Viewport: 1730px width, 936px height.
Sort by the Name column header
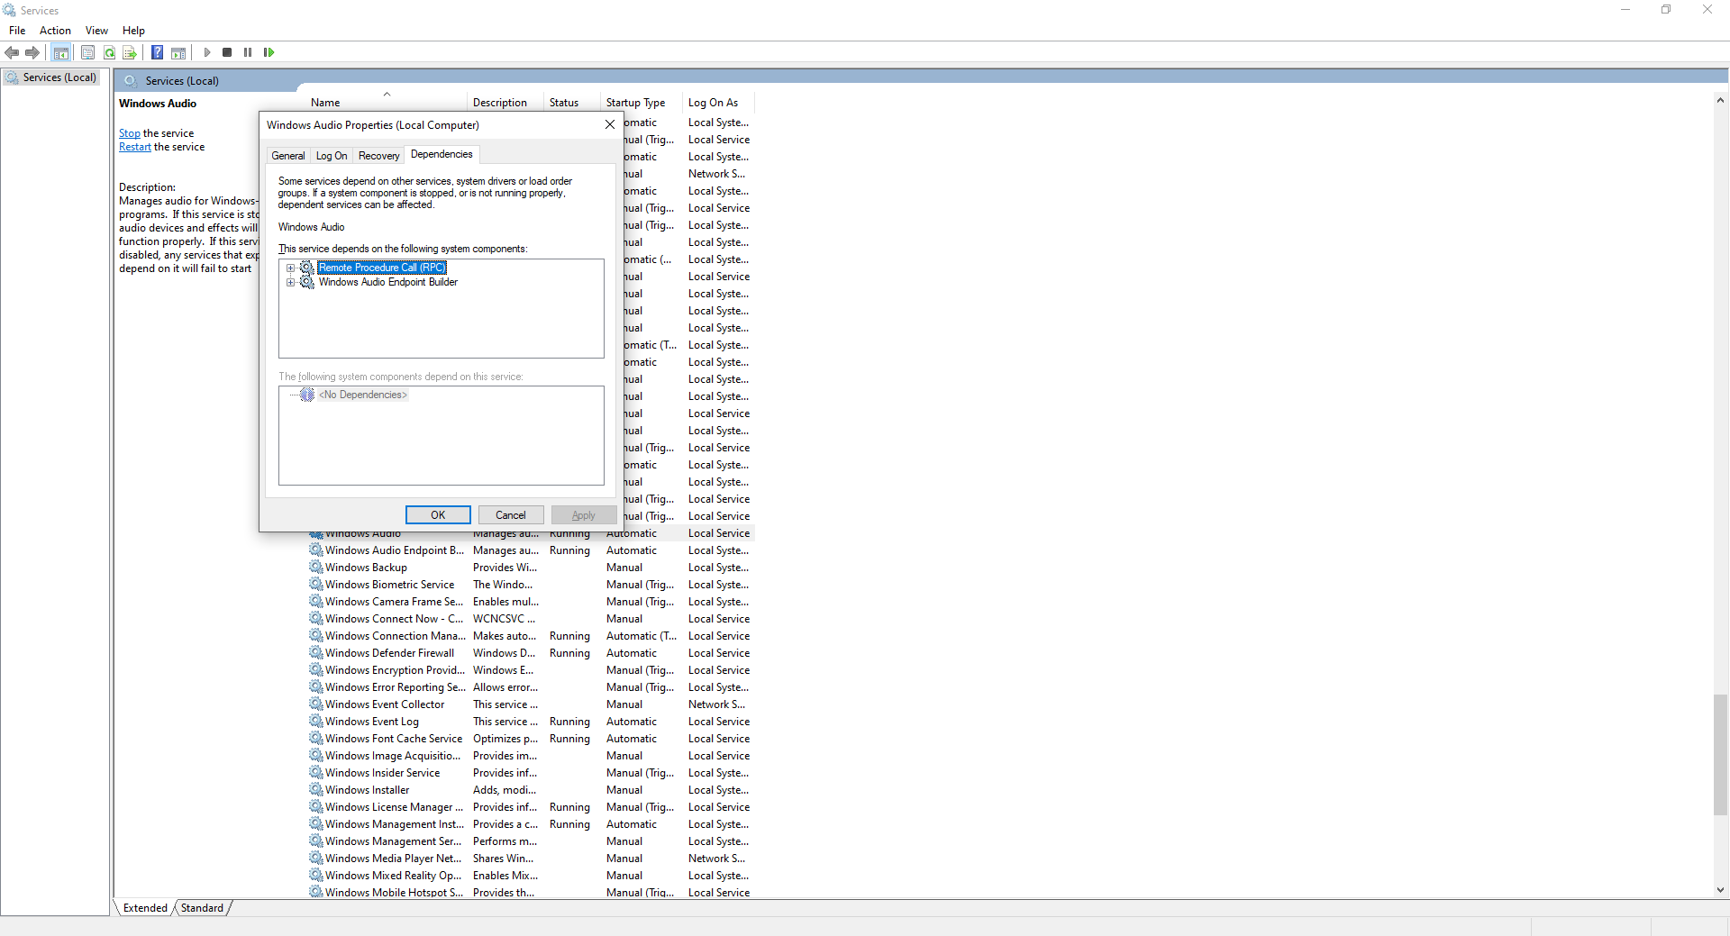(386, 103)
